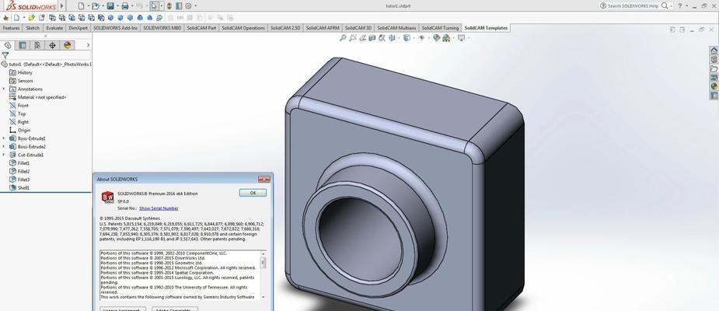Screen dimensions: 719x311
Task: Open the dropdown arrow next to Open
Action: click(x=103, y=6)
